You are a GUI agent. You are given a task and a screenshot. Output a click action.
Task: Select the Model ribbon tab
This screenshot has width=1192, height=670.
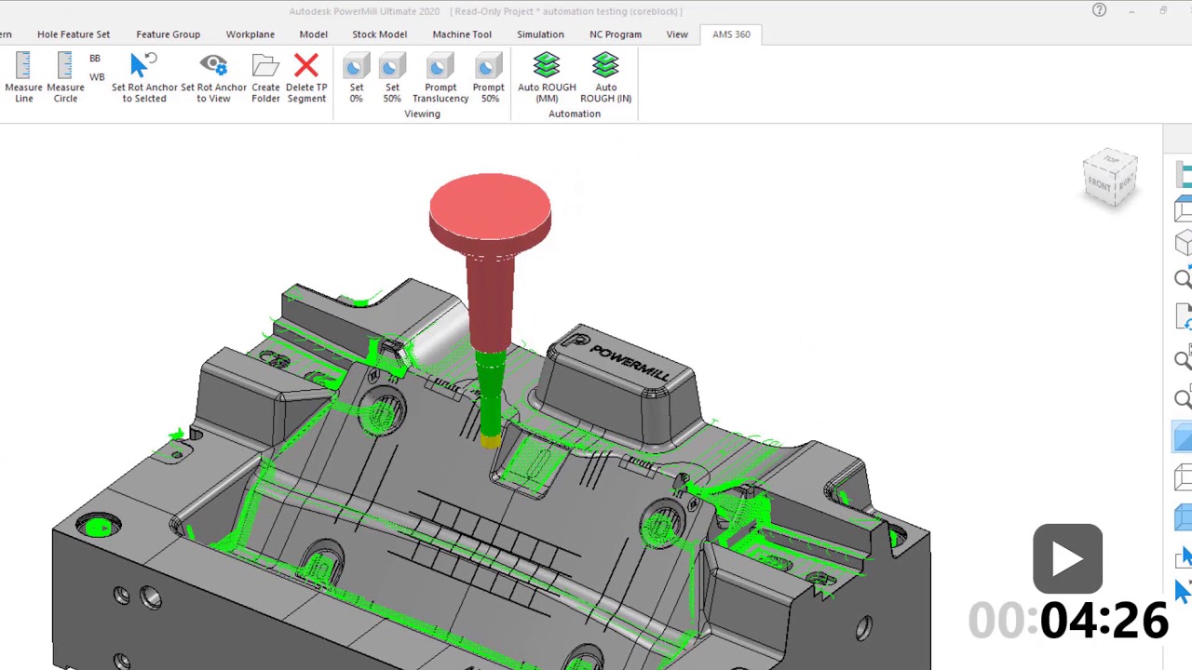coord(313,34)
